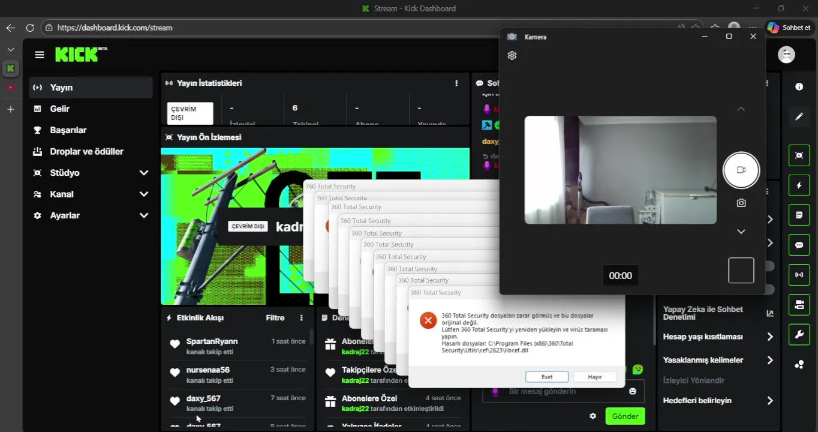818x432 pixels.
Task: Toggle the note panel icon in right sidebar
Action: coord(799,215)
